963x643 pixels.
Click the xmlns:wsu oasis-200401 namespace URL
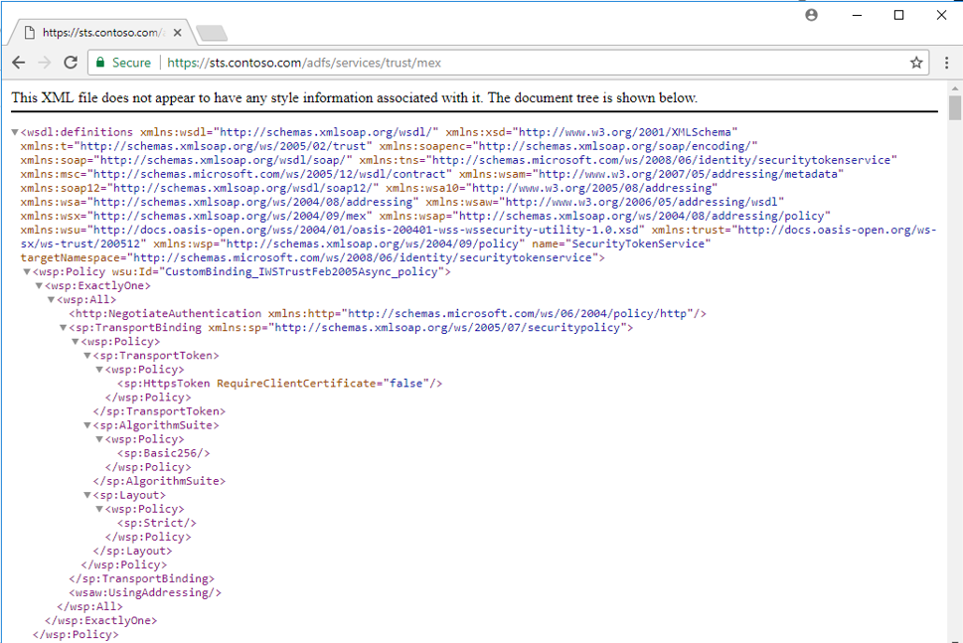[x=369, y=230]
